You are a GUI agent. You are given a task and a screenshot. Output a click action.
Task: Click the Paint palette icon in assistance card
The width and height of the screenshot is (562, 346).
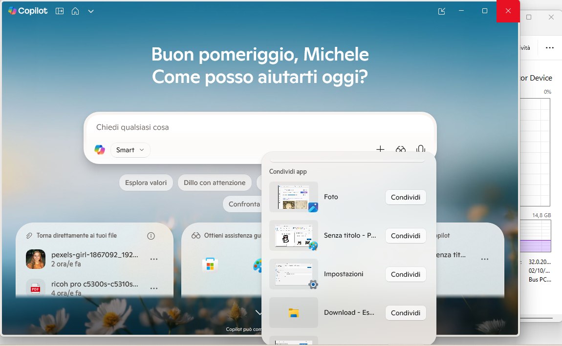[x=258, y=266]
